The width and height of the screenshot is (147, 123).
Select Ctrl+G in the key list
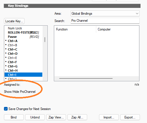(23, 66)
